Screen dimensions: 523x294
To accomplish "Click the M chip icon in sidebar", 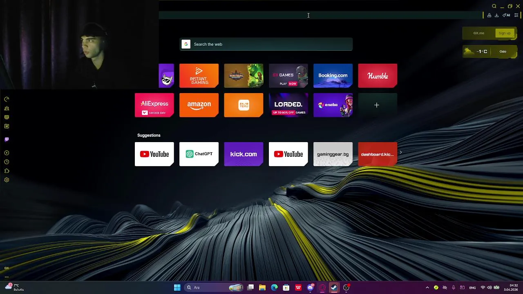I will click(x=7, y=126).
